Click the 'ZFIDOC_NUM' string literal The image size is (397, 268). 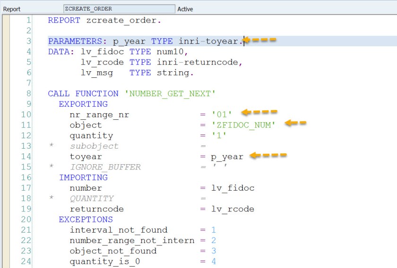pyautogui.click(x=243, y=125)
